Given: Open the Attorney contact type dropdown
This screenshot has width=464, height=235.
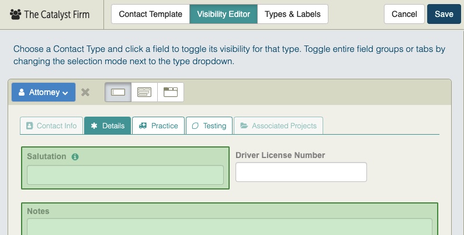Looking at the screenshot, I should click(43, 92).
